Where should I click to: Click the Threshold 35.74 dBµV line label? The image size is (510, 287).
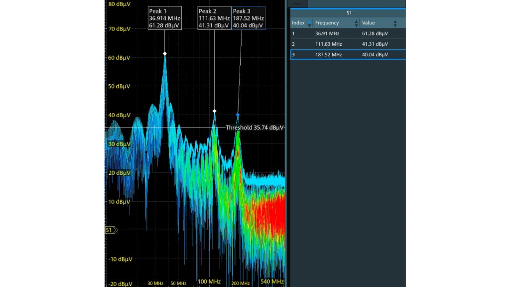255,128
